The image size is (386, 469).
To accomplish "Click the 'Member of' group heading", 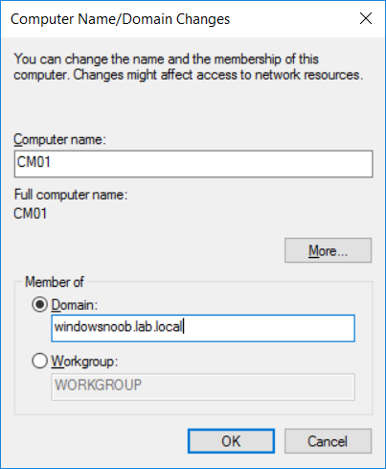I will (x=55, y=282).
